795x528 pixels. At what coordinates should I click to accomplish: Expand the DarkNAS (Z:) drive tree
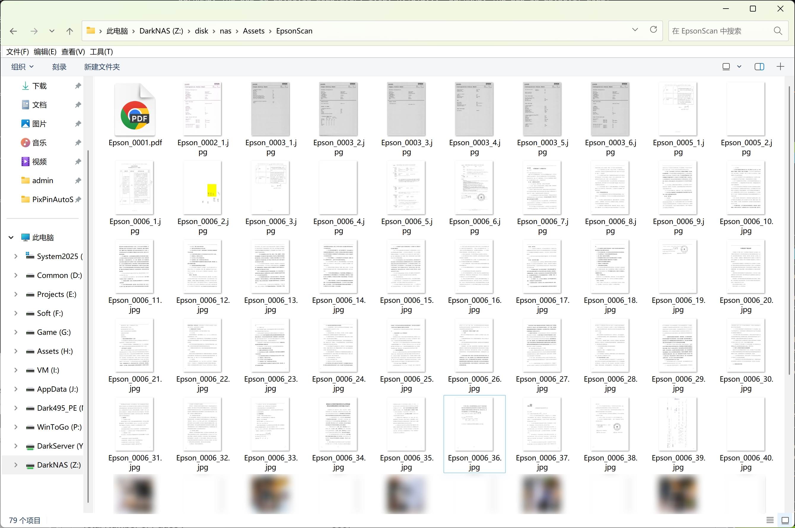click(x=15, y=465)
